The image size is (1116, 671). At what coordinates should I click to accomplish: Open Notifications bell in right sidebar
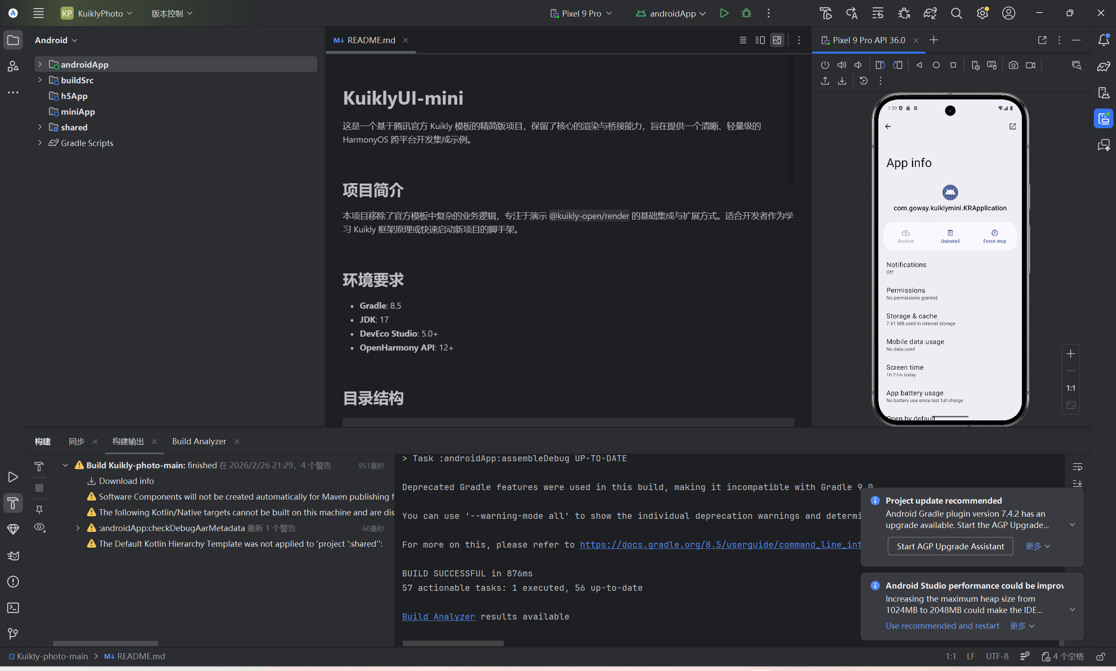(x=1103, y=40)
